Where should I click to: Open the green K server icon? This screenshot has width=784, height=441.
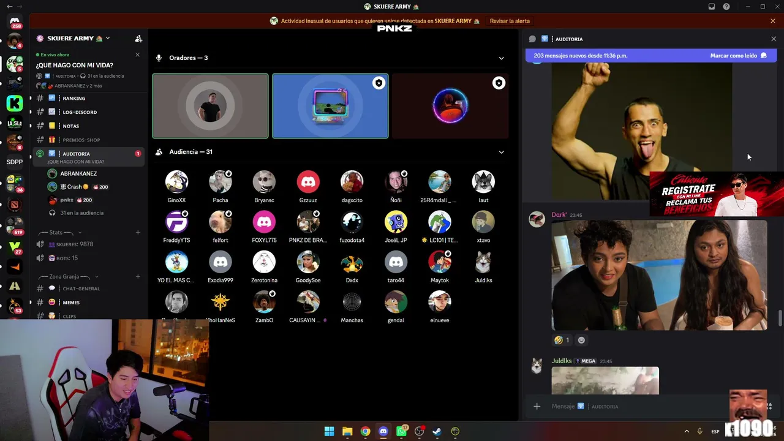click(x=15, y=103)
